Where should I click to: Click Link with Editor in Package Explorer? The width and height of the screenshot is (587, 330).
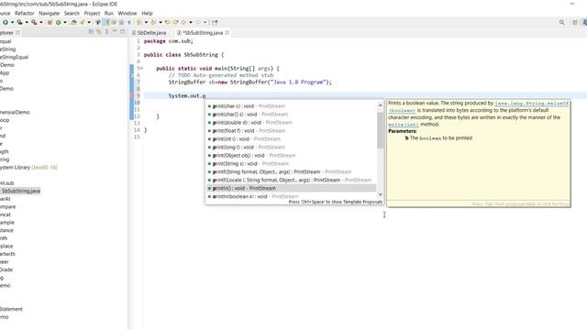pyautogui.click(x=99, y=32)
